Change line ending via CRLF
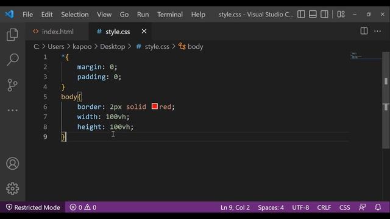Screen dimensions: 390x219 [x=324, y=207]
